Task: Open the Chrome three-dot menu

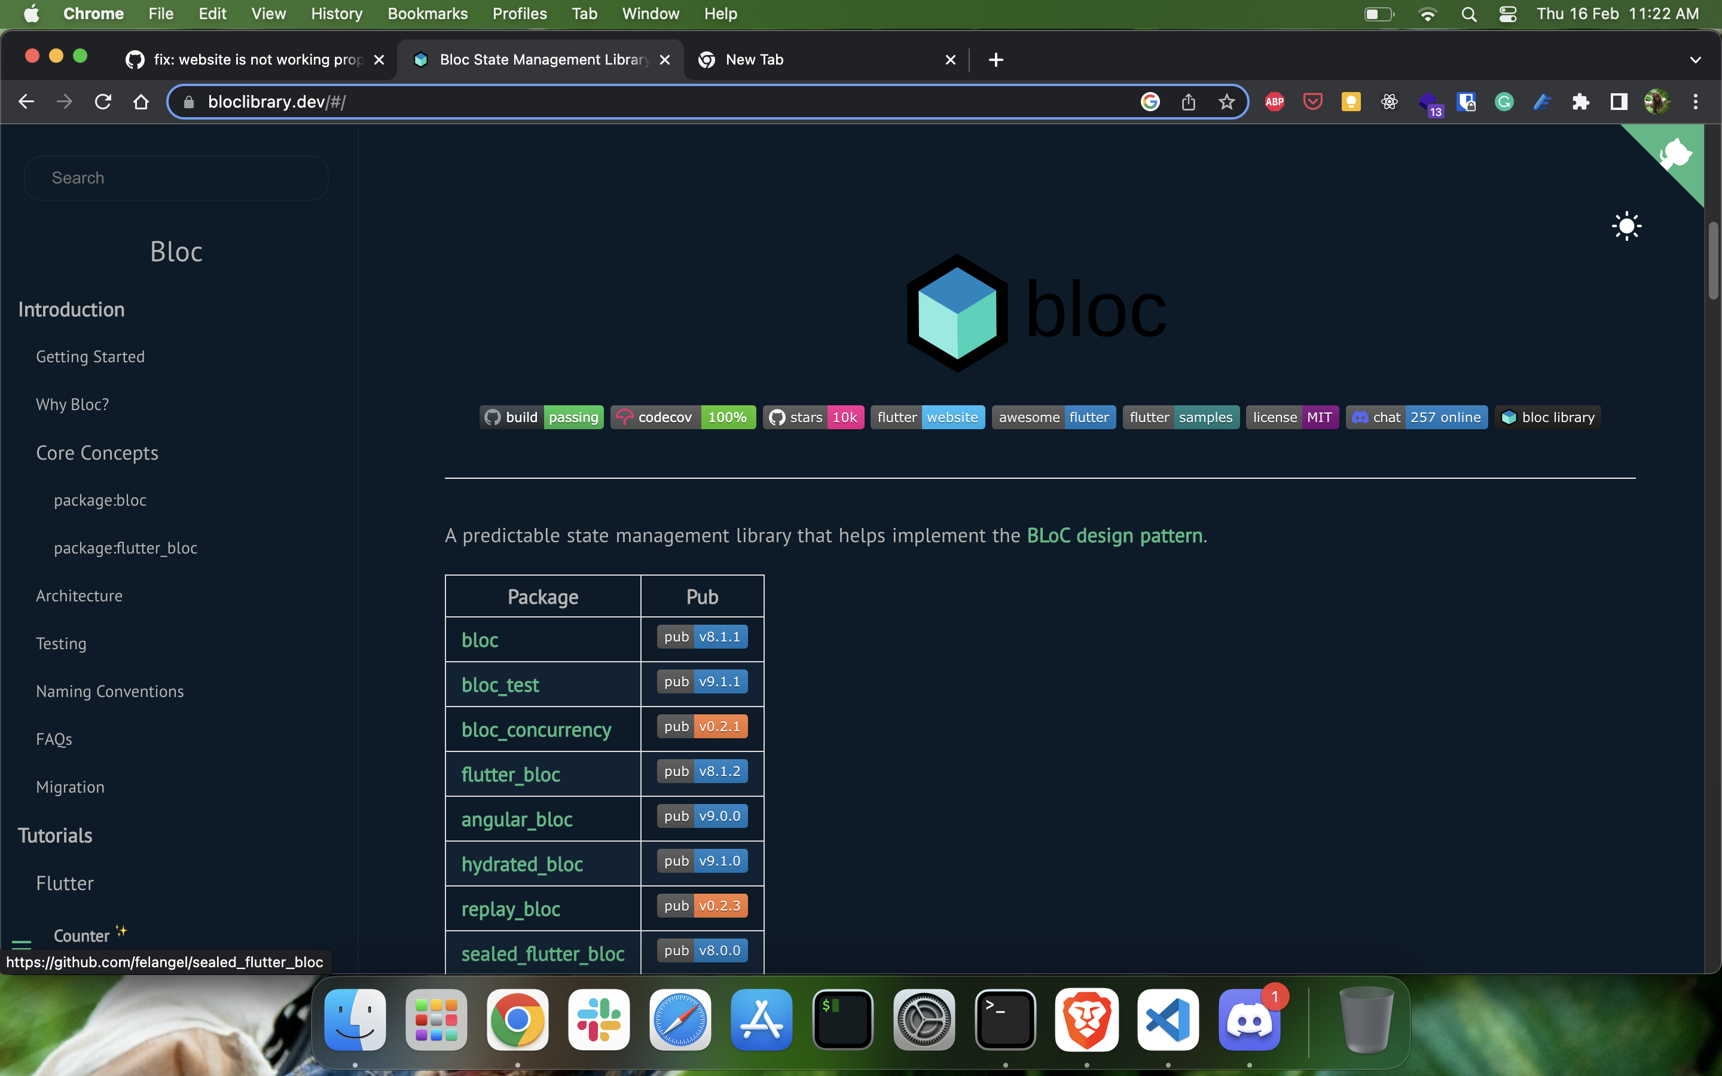Action: pos(1696,102)
